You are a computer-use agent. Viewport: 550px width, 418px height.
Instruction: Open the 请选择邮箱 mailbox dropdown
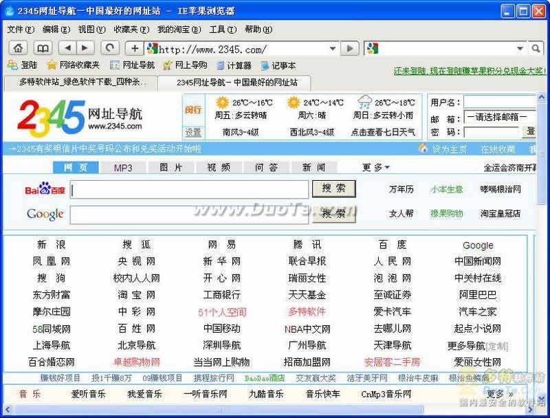click(500, 117)
